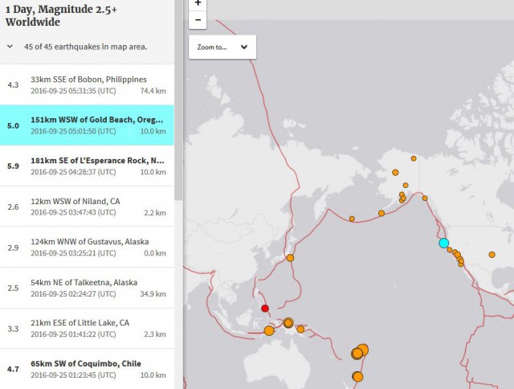Click the orange earthquake marker near Japan
The image size is (514, 389).
(x=290, y=258)
